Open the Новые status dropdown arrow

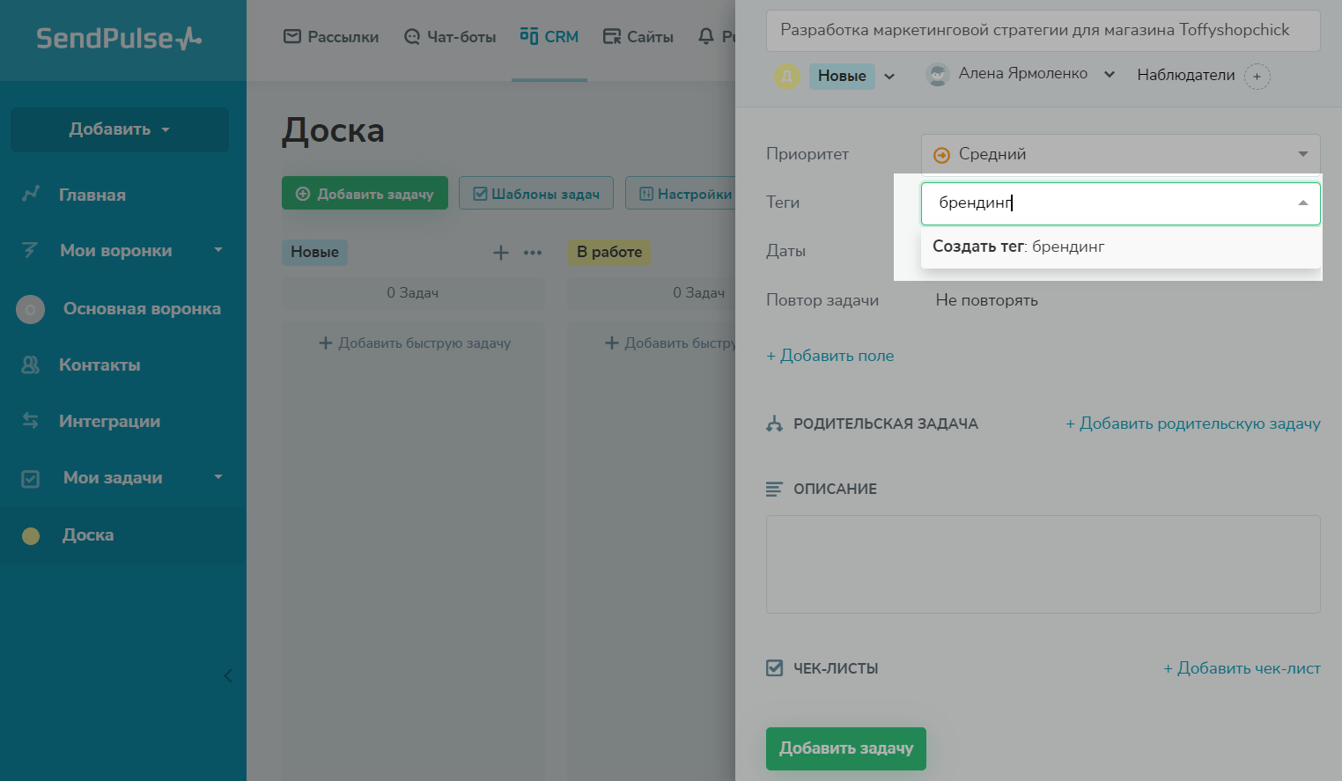pos(889,77)
